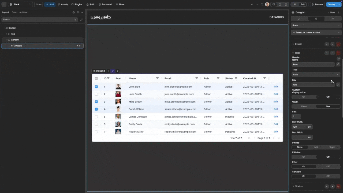Click the bind icon beside the Header Name field
343x193 pixels.
tap(338, 64)
